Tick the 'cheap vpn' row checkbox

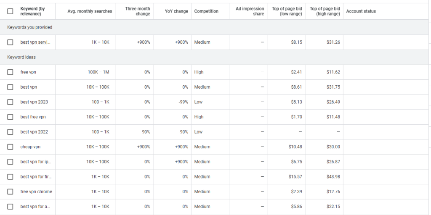(10, 147)
